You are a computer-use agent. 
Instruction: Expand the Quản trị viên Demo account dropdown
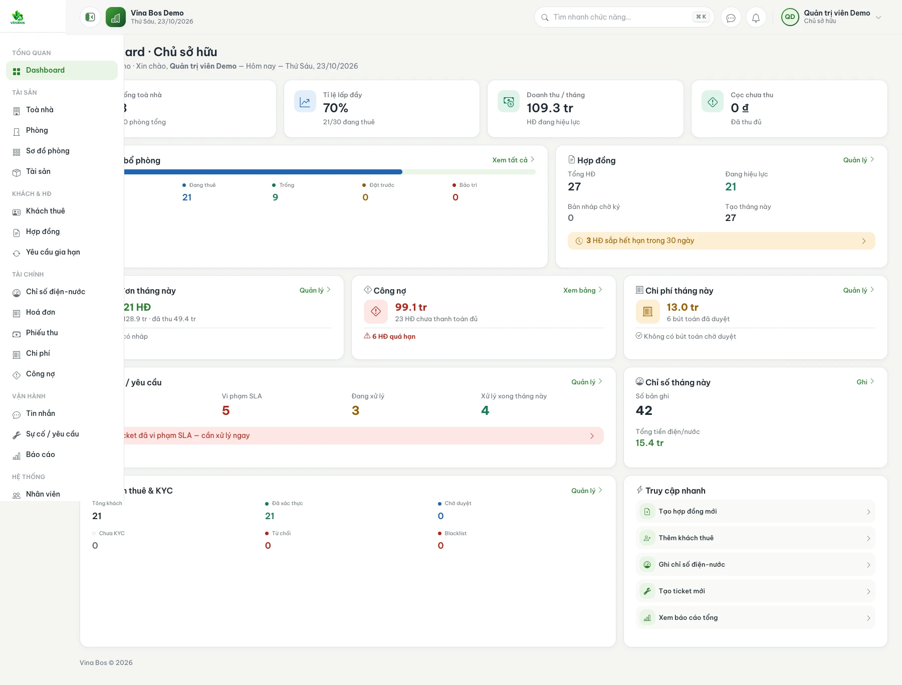pos(878,17)
